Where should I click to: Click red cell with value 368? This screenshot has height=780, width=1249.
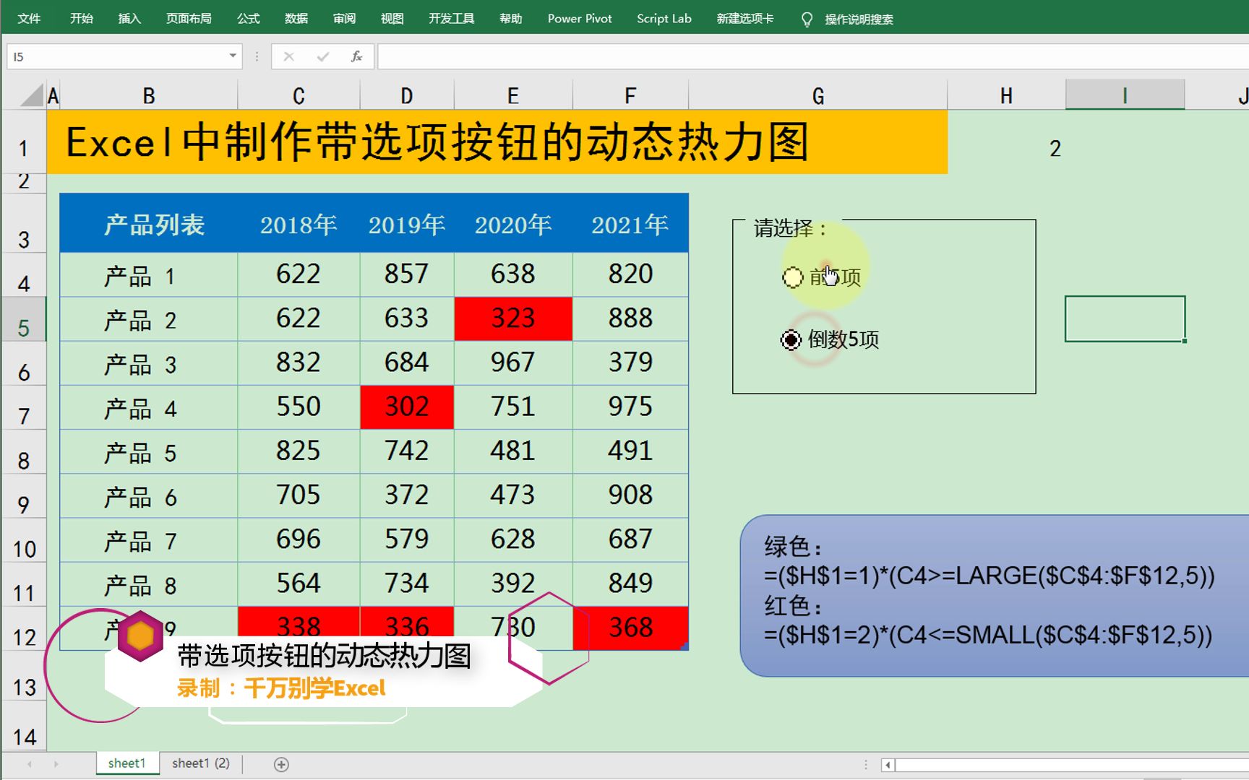pyautogui.click(x=630, y=628)
